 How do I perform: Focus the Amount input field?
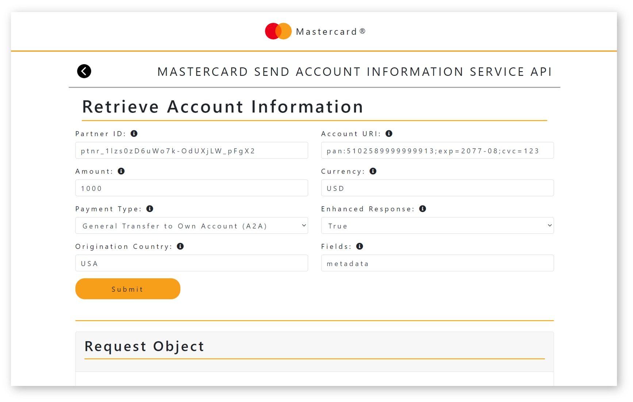(191, 188)
